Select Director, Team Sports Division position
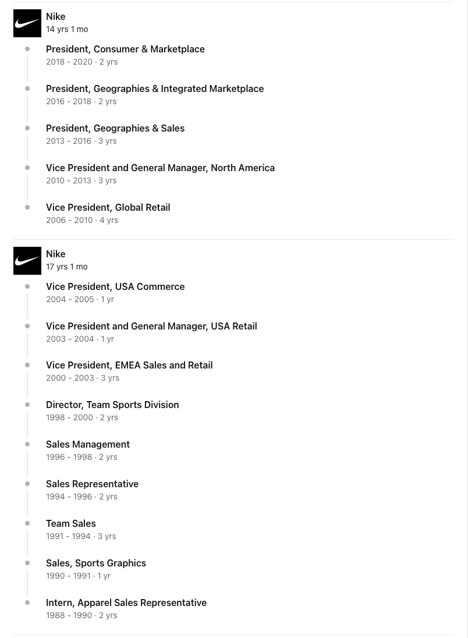The image size is (468, 638). point(112,405)
